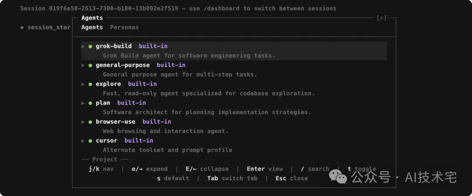Expand the browser-use agent arrow
The width and height of the screenshot is (472, 196).
click(x=83, y=122)
